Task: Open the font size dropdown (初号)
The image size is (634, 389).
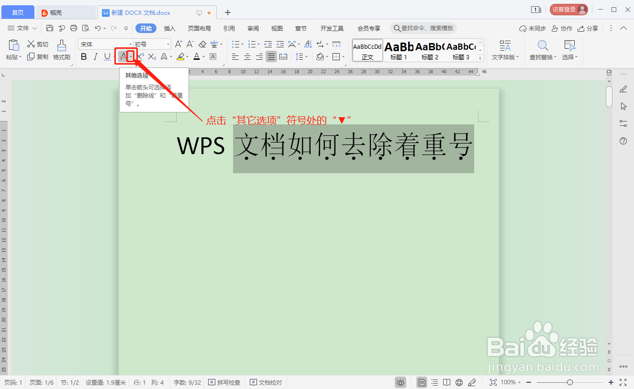Action: tap(168, 44)
